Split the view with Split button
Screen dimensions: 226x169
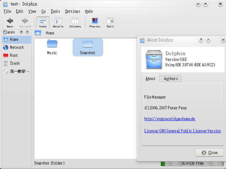coord(110,22)
